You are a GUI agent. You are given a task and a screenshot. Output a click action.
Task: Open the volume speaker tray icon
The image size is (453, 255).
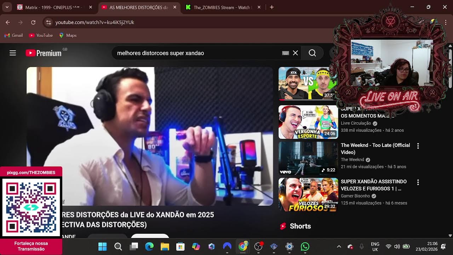pos(397,246)
